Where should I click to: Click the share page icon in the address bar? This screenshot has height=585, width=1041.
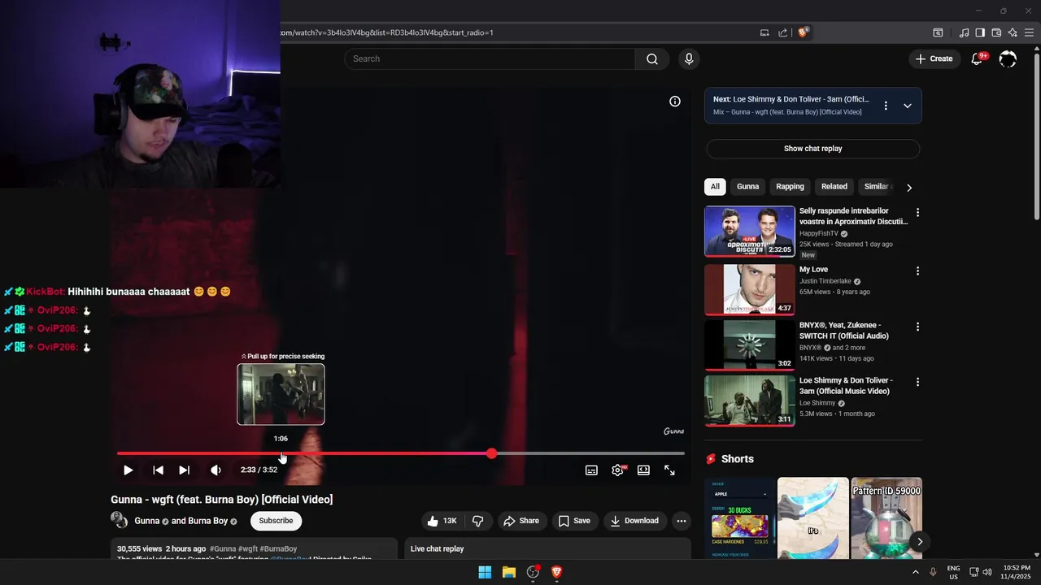[x=782, y=32]
